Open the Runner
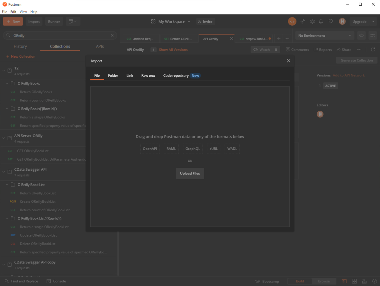380x286 pixels. pyautogui.click(x=54, y=22)
